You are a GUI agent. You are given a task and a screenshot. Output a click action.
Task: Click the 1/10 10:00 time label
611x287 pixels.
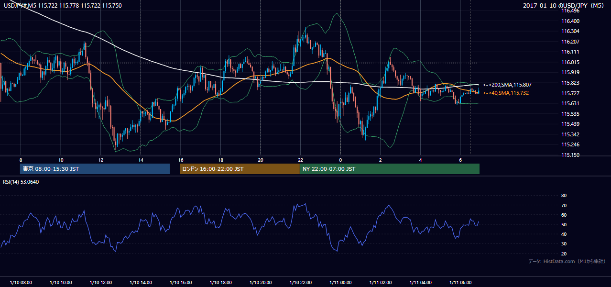[61, 283]
